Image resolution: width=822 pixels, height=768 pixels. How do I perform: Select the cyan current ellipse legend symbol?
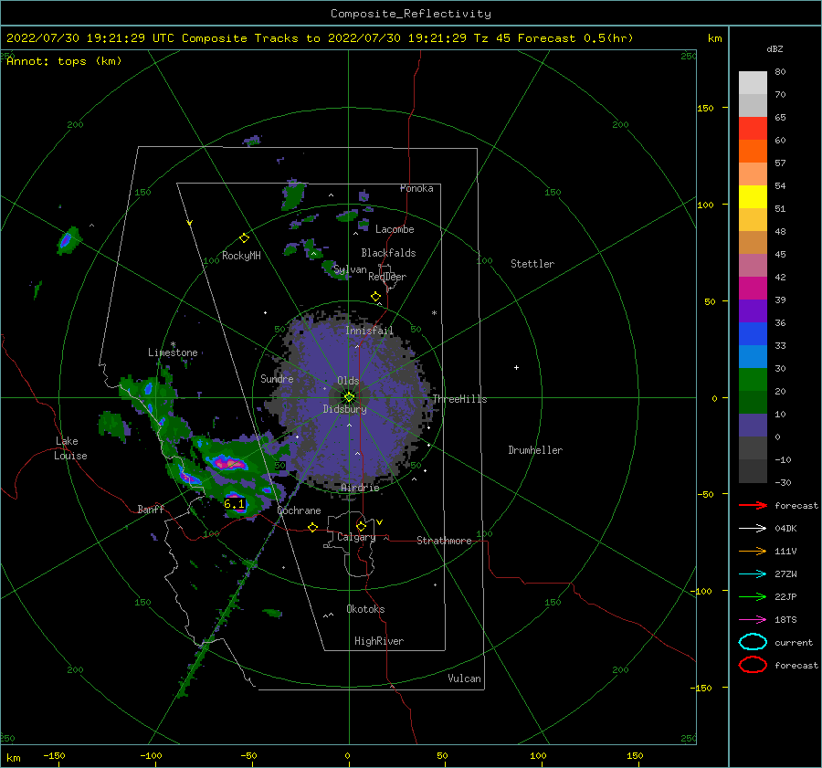point(753,642)
